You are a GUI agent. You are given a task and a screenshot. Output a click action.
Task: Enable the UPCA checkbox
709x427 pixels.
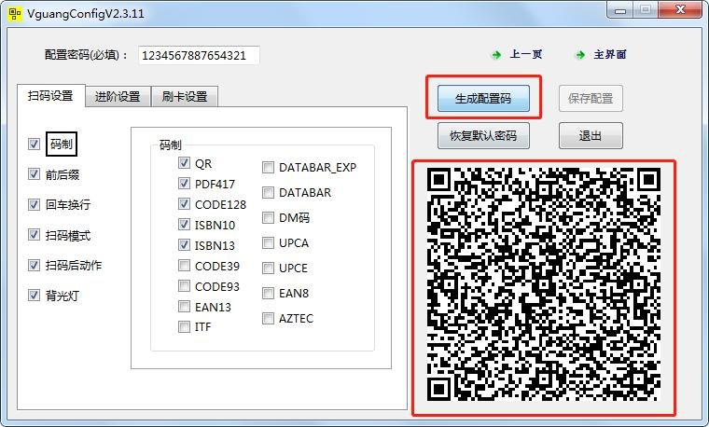[x=268, y=243]
